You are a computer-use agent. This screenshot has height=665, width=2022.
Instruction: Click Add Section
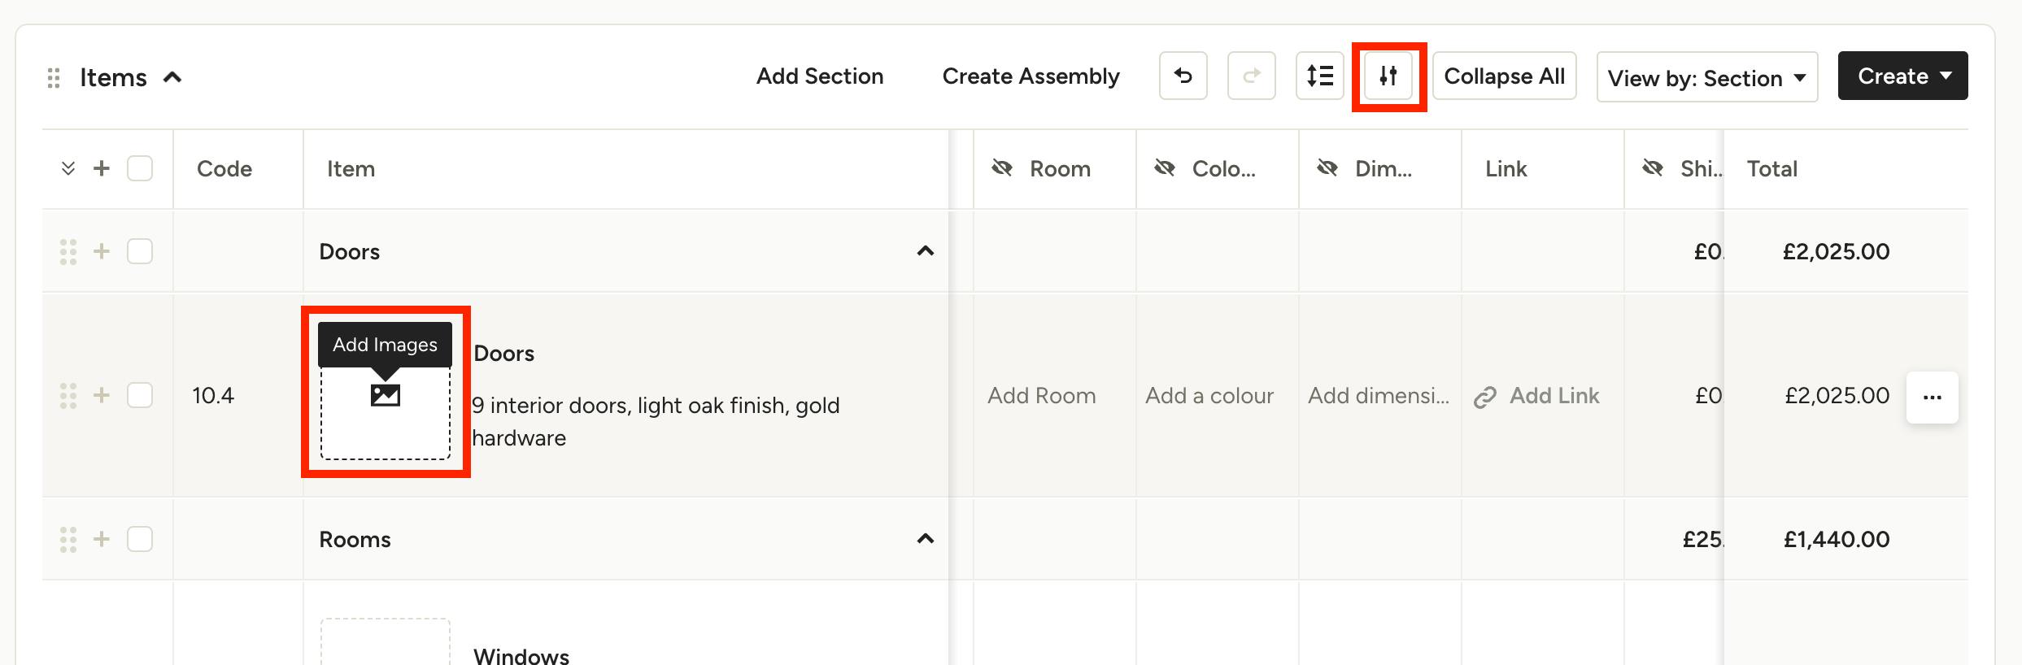click(820, 76)
